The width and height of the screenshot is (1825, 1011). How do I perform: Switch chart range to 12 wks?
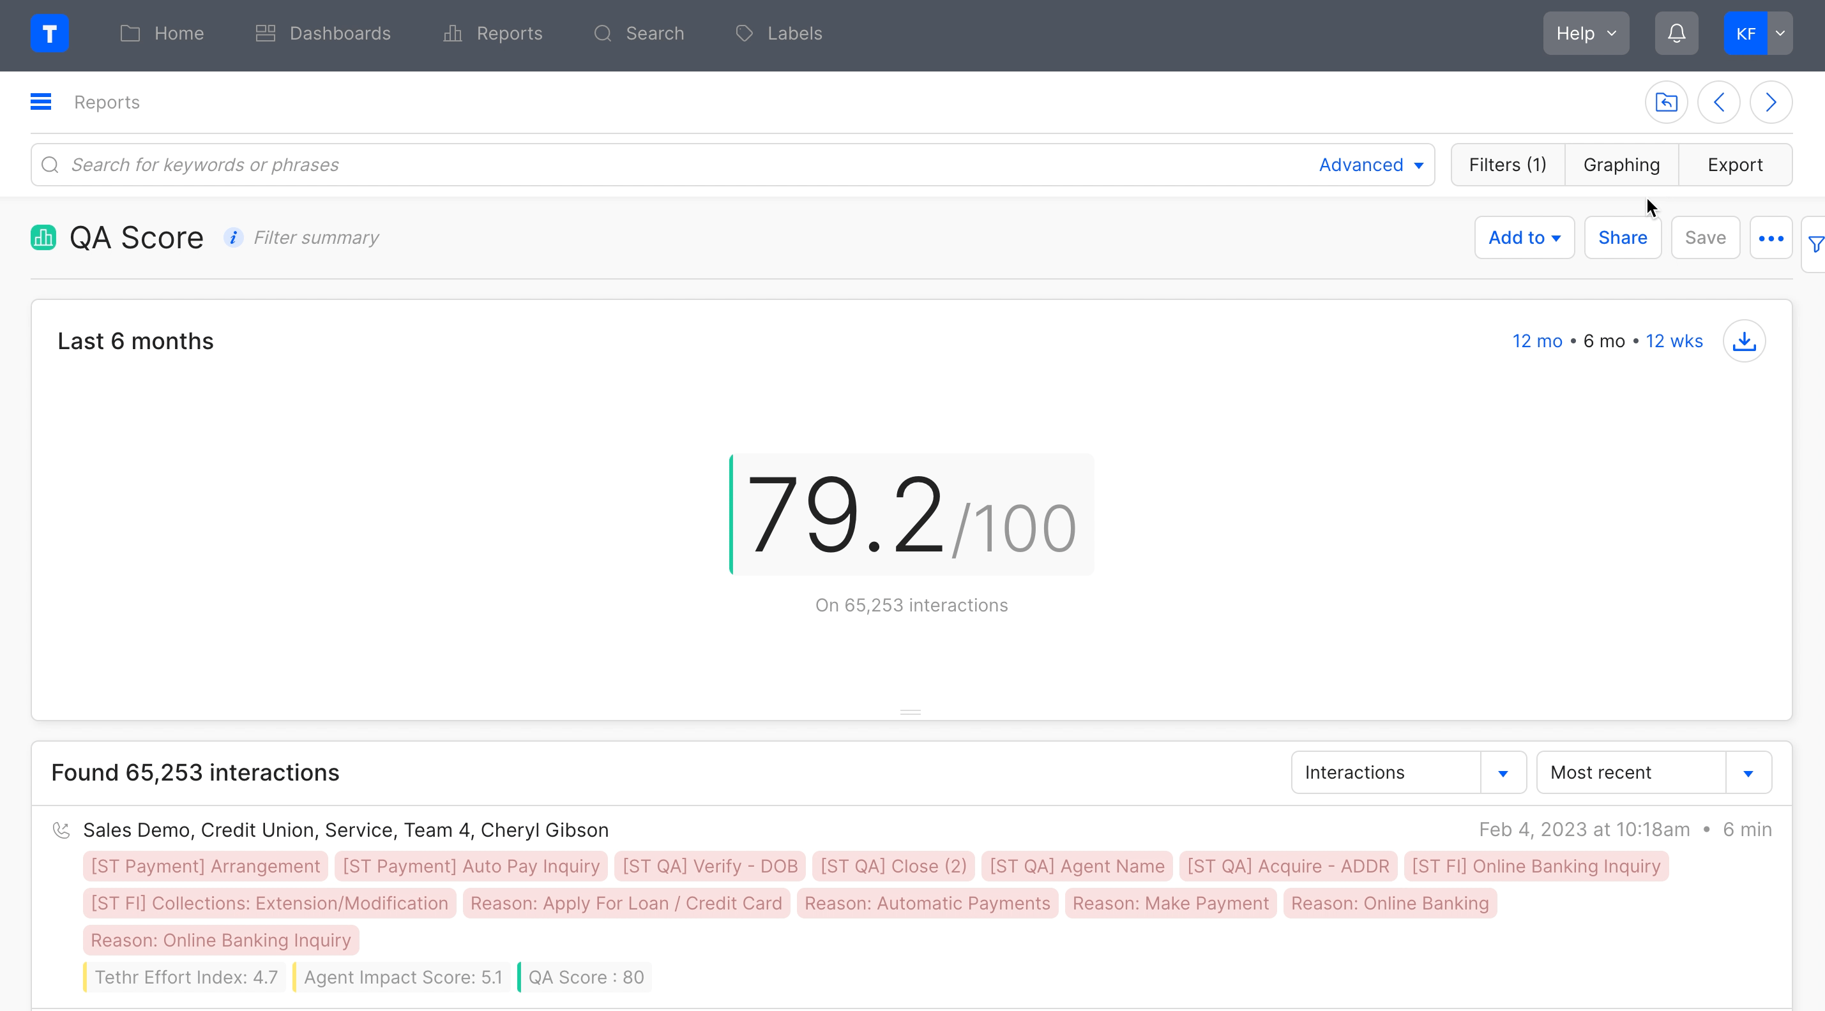1674,341
